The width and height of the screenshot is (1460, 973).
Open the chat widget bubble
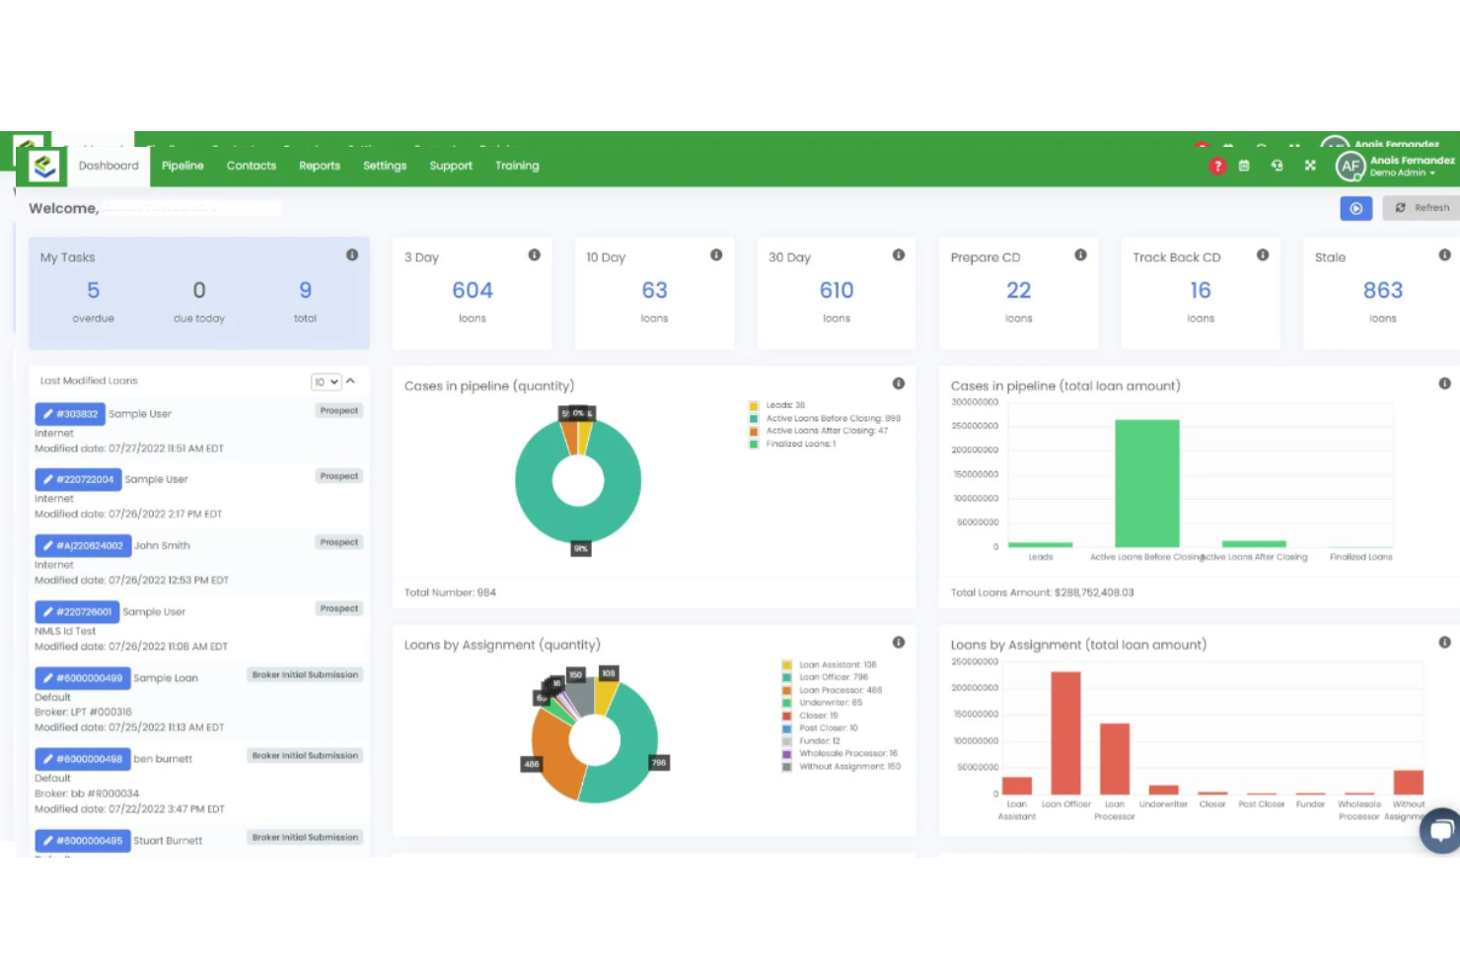tap(1441, 830)
